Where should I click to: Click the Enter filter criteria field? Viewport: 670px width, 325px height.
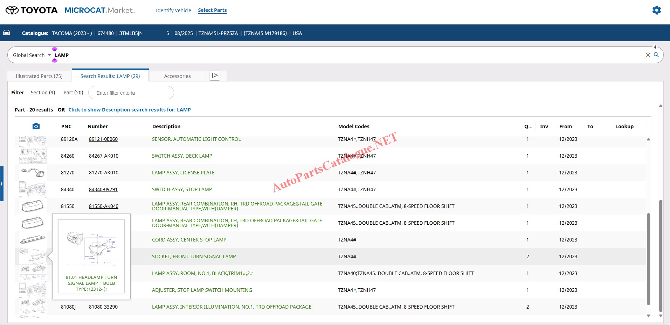pos(131,93)
